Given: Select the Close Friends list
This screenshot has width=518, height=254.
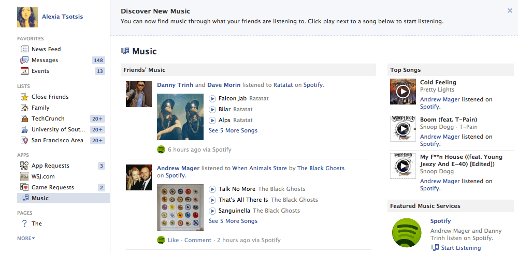Looking at the screenshot, I should 50,97.
